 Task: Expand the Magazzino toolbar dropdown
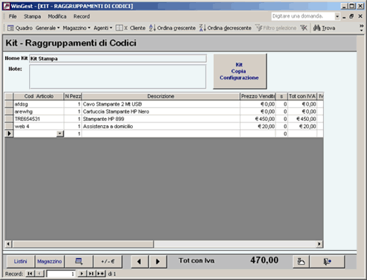(x=89, y=28)
